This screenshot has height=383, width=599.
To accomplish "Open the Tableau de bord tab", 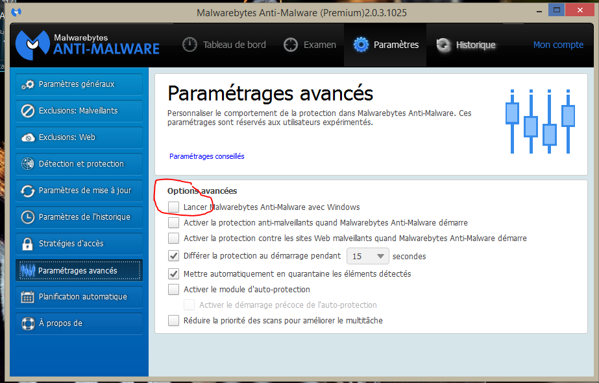I will point(224,45).
